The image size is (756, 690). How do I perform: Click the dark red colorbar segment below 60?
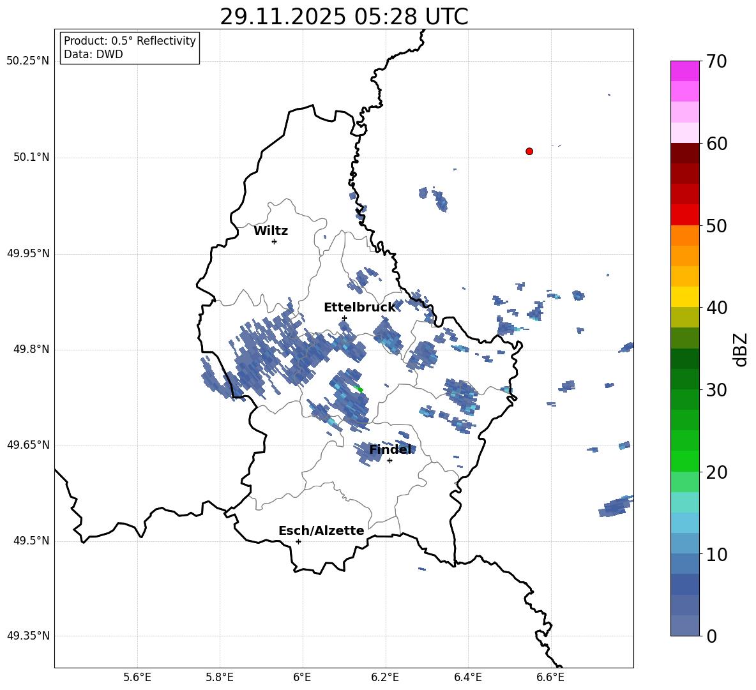pos(685,153)
